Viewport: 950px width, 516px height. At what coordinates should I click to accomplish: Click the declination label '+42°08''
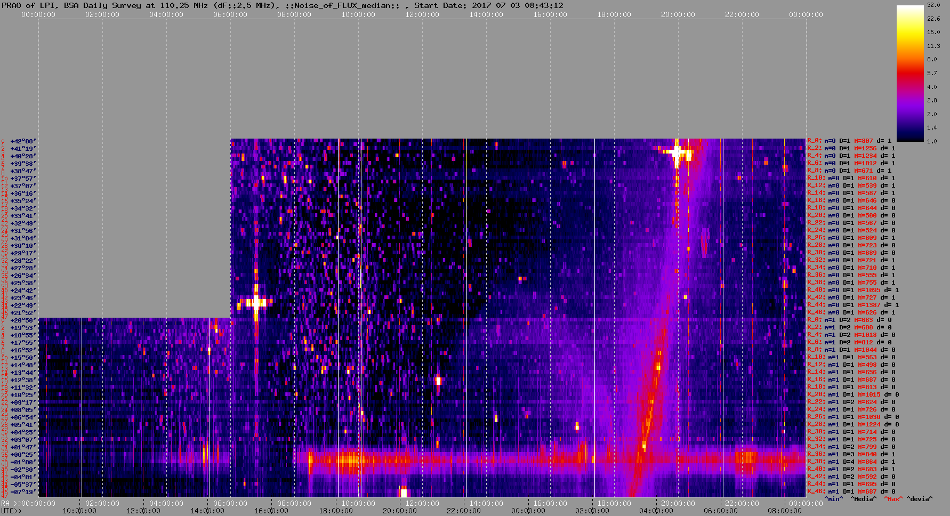(x=23, y=141)
